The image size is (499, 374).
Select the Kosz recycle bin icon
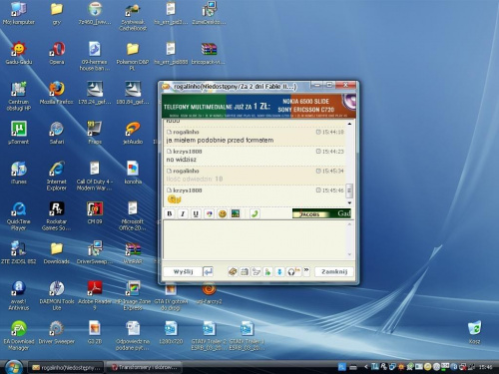[474, 332]
